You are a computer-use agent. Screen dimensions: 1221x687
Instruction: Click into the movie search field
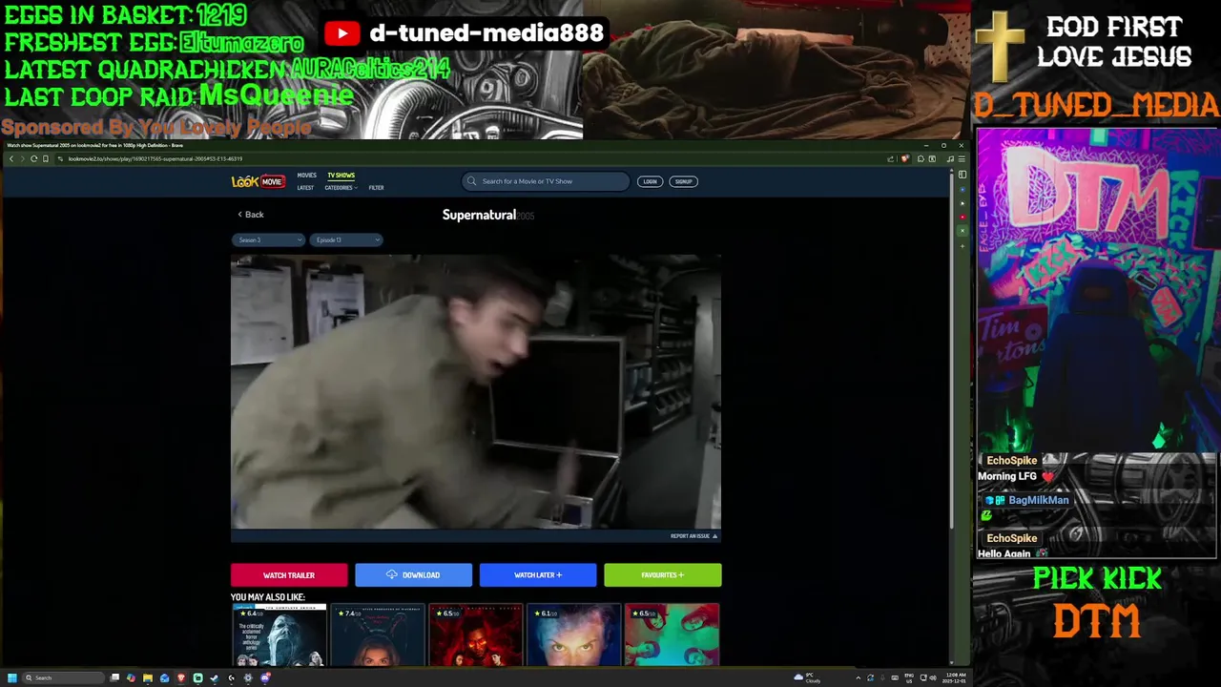tap(546, 181)
